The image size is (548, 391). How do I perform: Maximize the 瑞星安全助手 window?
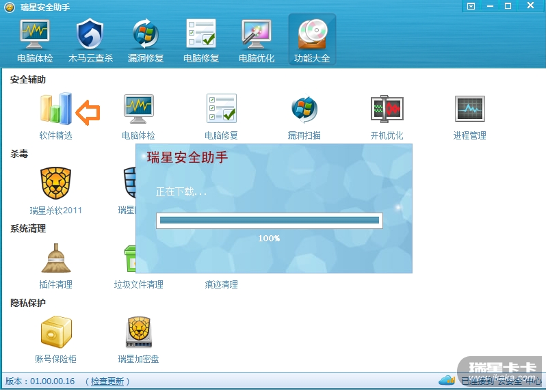point(508,6)
